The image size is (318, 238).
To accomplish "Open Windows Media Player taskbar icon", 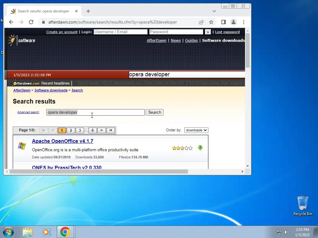I will pos(46,232).
